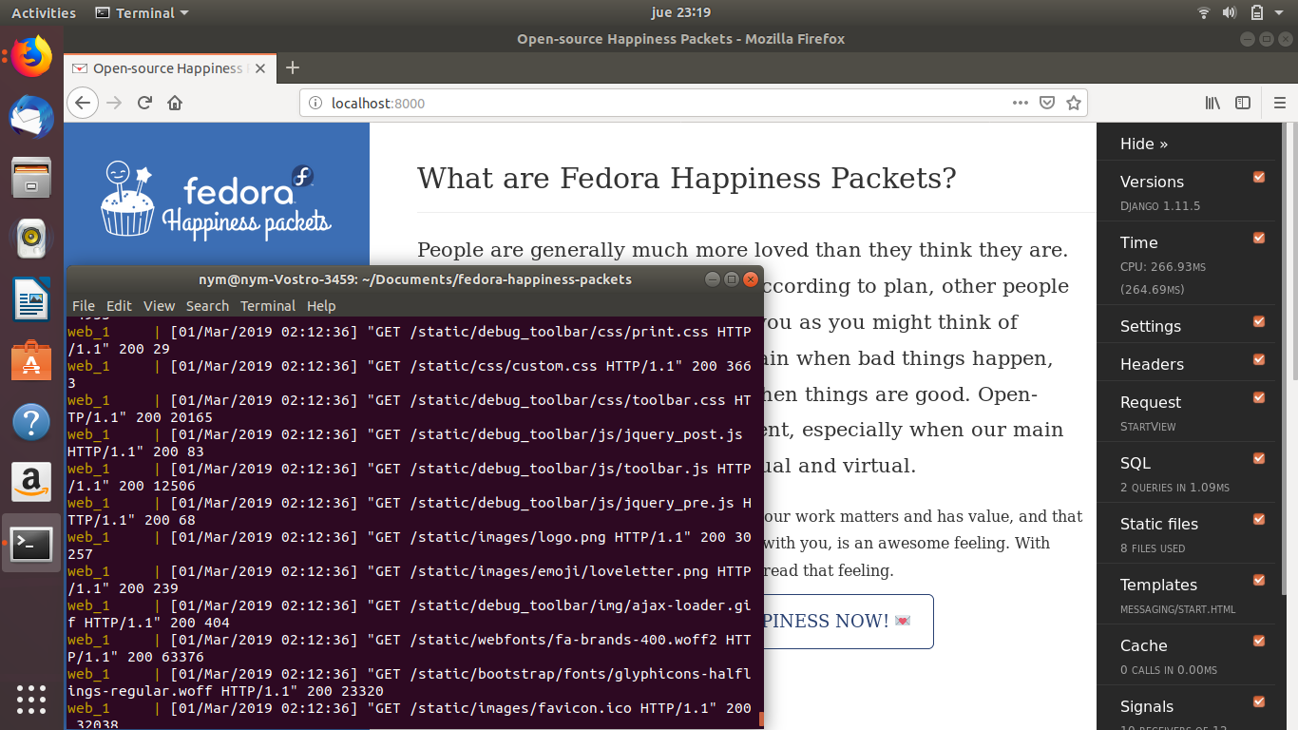Open the Headers debug panel

tap(1152, 364)
